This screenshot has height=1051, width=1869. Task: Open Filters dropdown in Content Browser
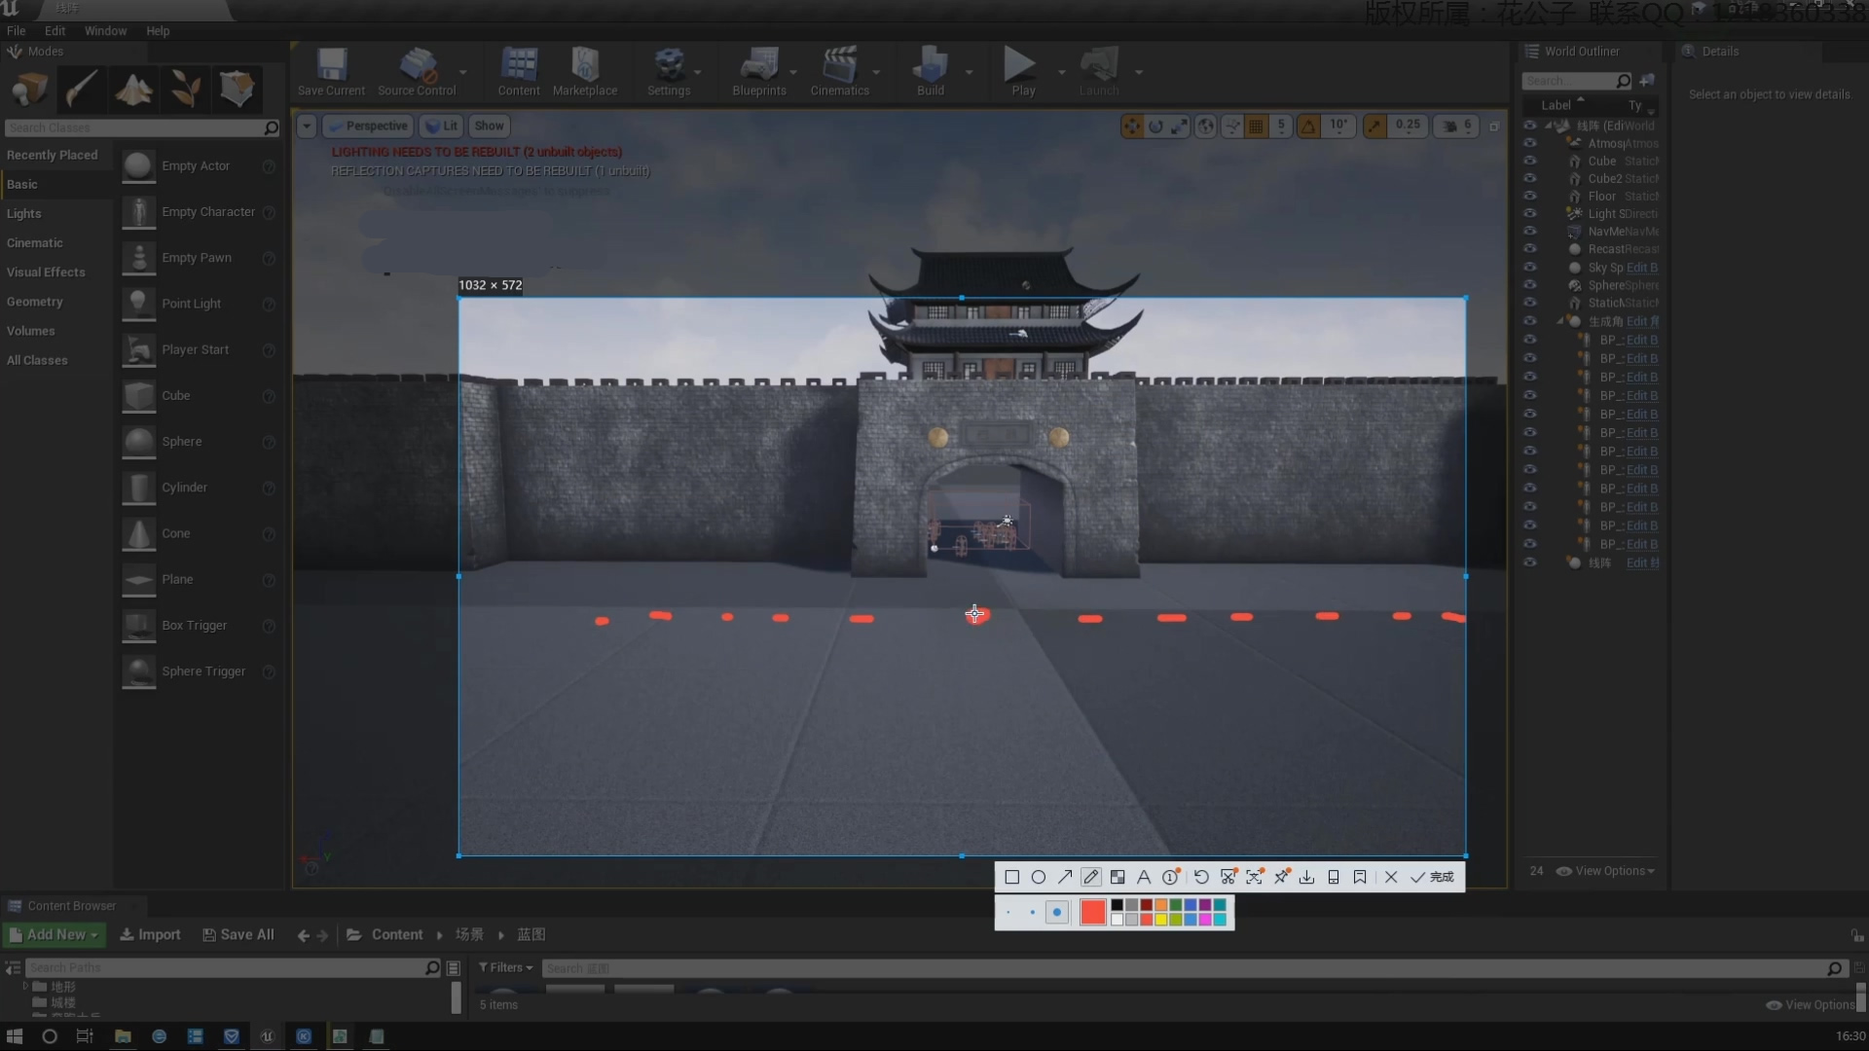(506, 968)
